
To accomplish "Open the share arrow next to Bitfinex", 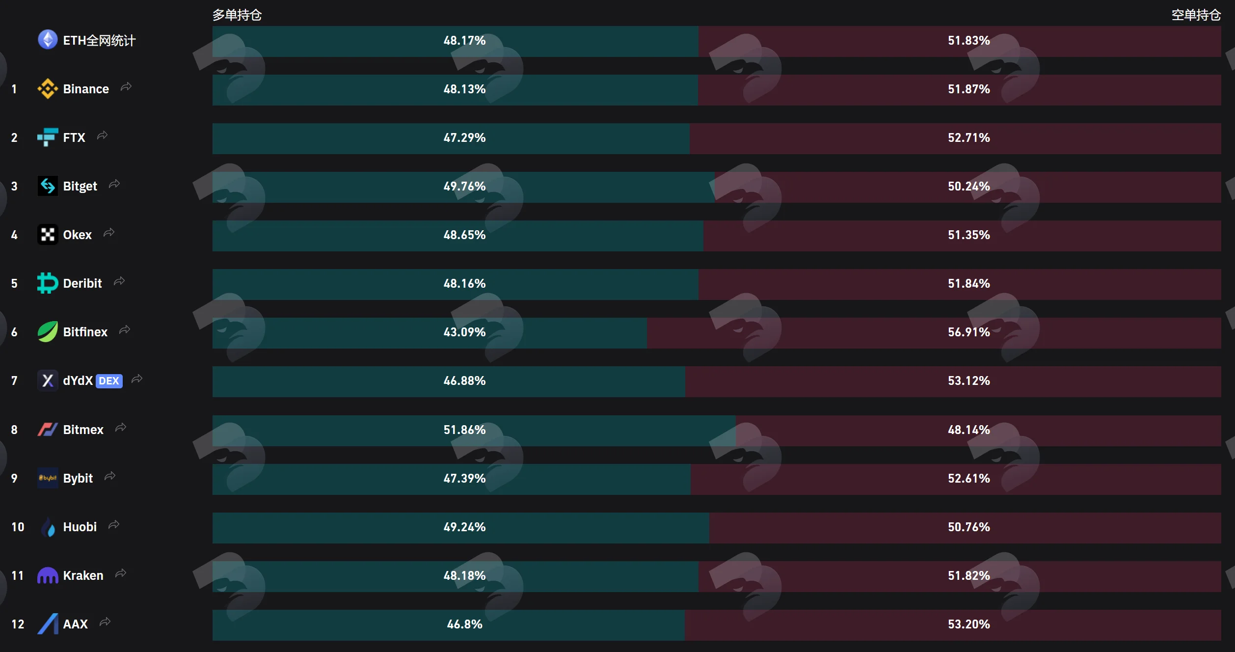I will pos(125,330).
